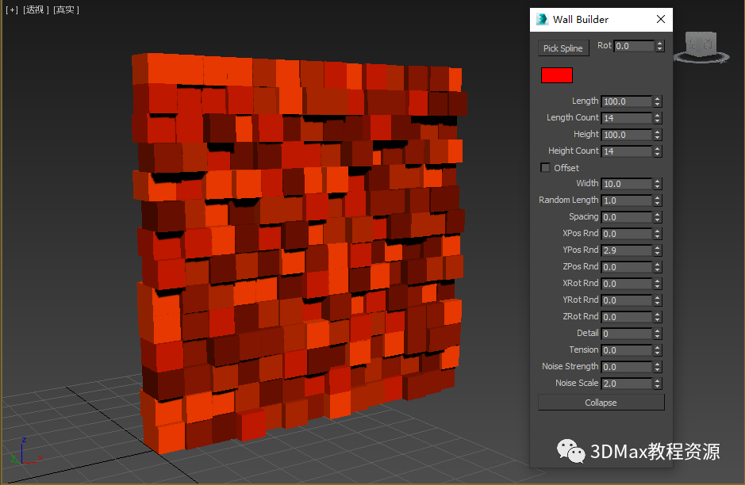745x485 pixels.
Task: Click the Rot value field
Action: (634, 46)
